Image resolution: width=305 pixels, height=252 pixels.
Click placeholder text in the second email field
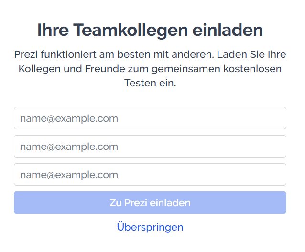click(69, 147)
